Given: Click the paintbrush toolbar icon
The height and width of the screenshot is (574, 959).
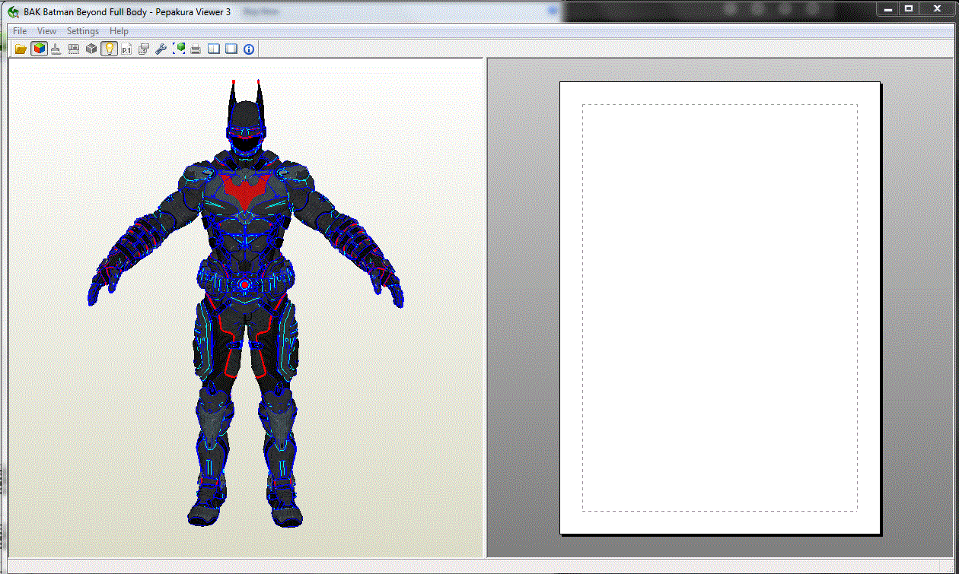Looking at the screenshot, I should [x=56, y=49].
